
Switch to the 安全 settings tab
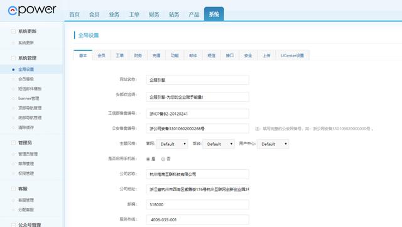coord(248,55)
